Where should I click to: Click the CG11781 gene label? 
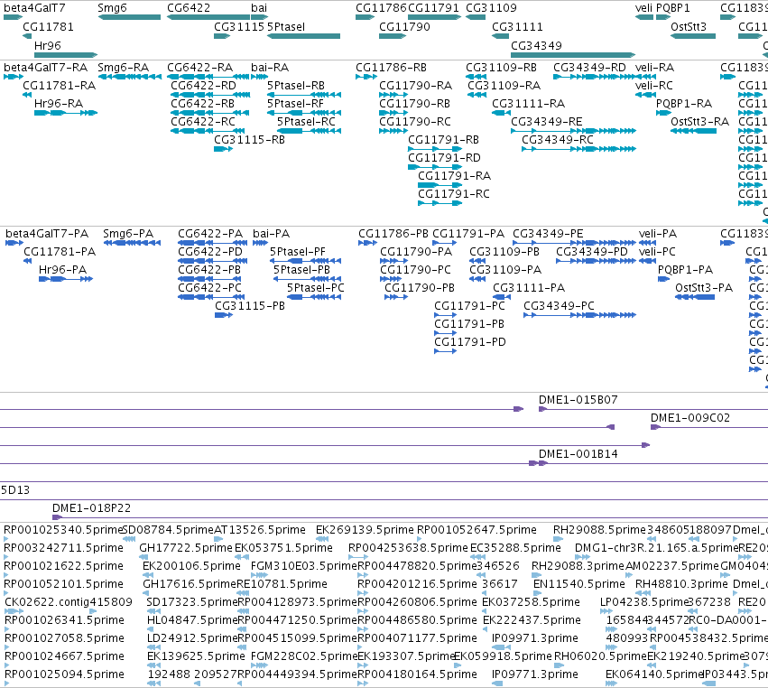[48, 26]
